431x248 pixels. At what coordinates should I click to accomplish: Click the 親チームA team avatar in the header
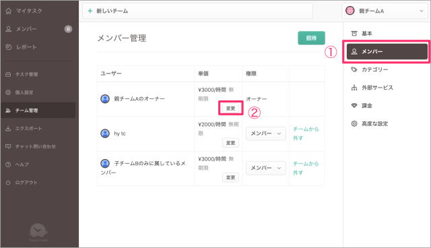coord(350,11)
